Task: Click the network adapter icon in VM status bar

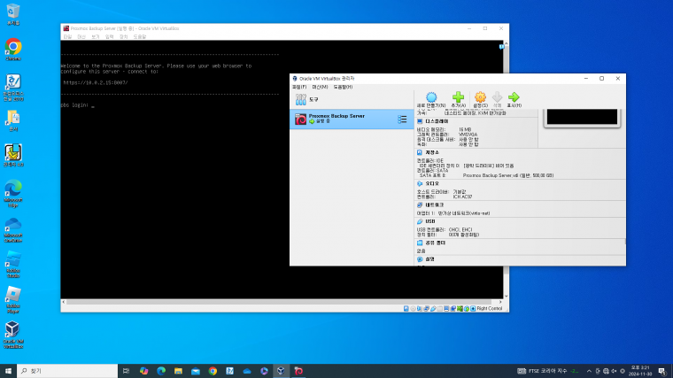Action: 426,308
